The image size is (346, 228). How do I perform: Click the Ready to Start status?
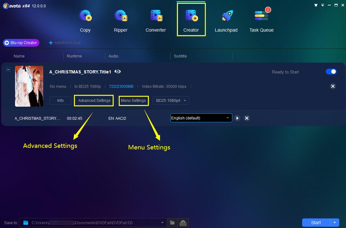pos(285,72)
